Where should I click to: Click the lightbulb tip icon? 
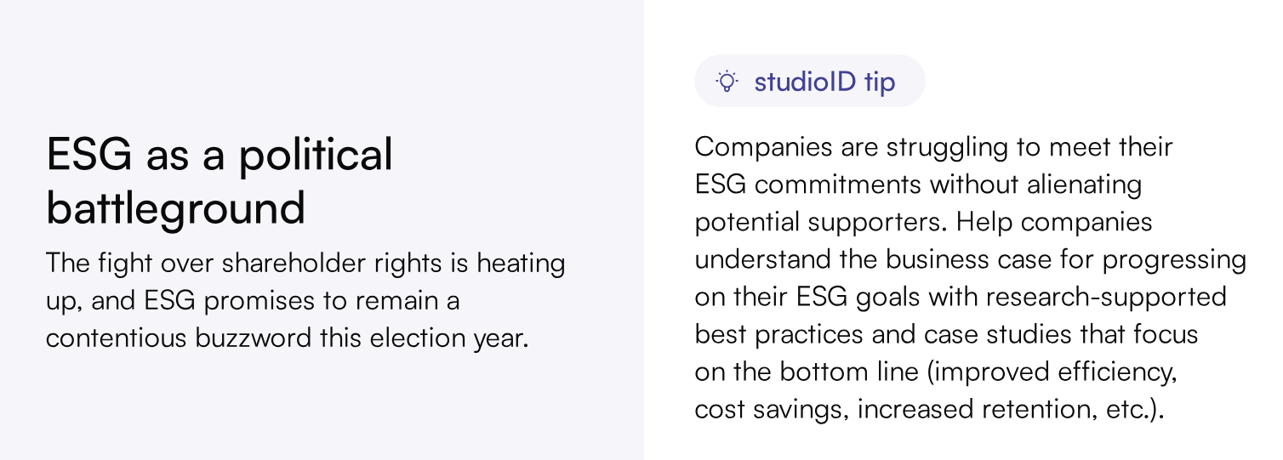click(726, 82)
